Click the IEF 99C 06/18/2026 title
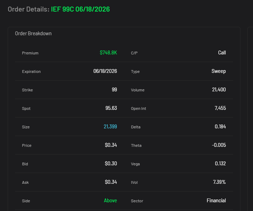 80,9
